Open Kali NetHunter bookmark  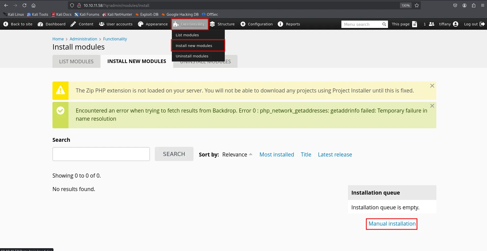tap(117, 14)
